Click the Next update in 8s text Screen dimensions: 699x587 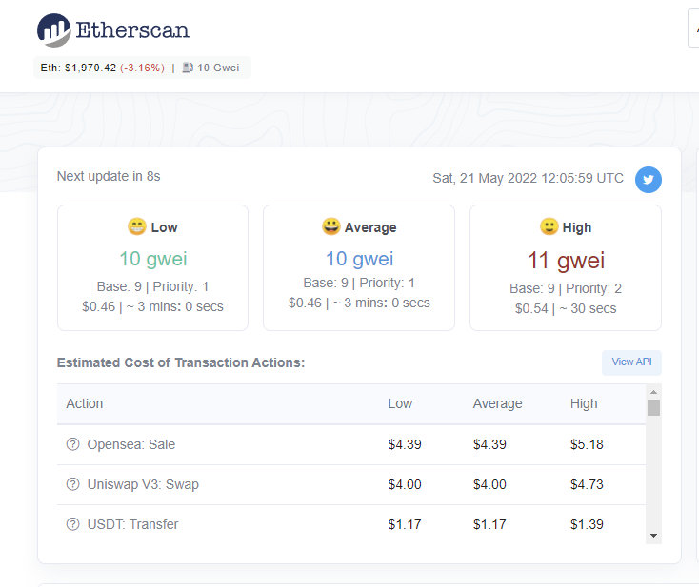coord(109,176)
